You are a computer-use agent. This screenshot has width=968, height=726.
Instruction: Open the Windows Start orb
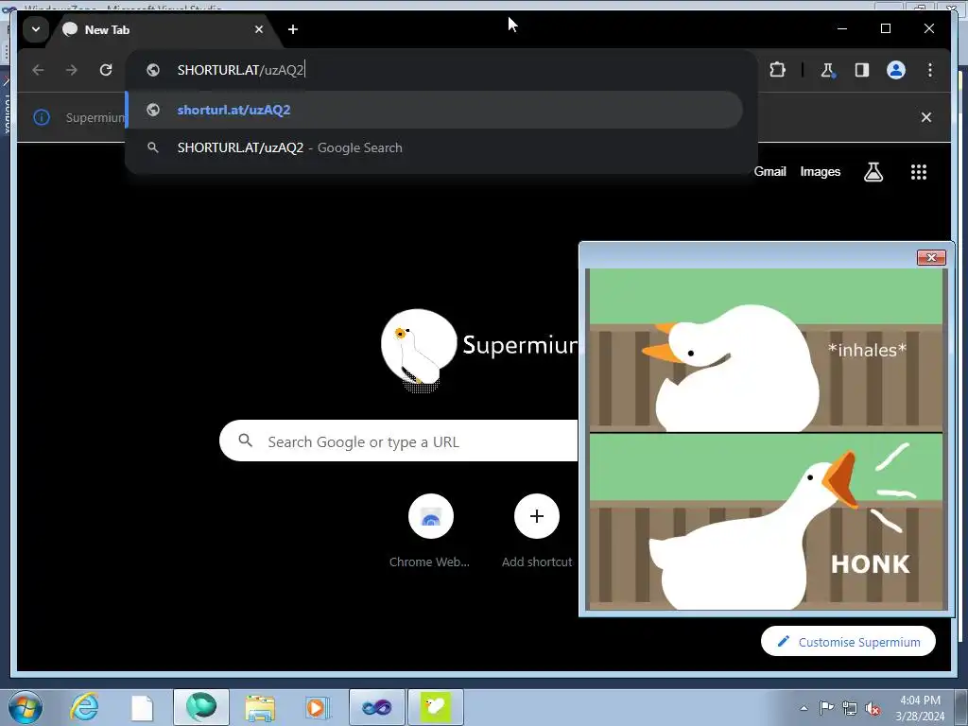26,707
